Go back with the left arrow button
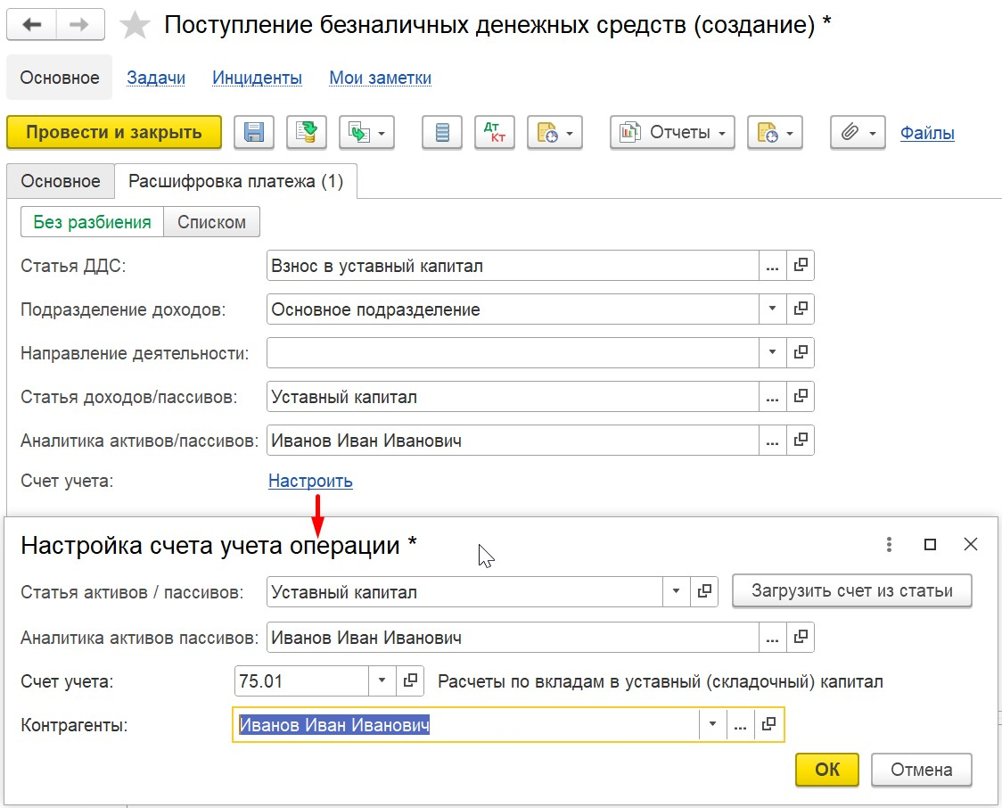1002x808 pixels. coord(31,25)
